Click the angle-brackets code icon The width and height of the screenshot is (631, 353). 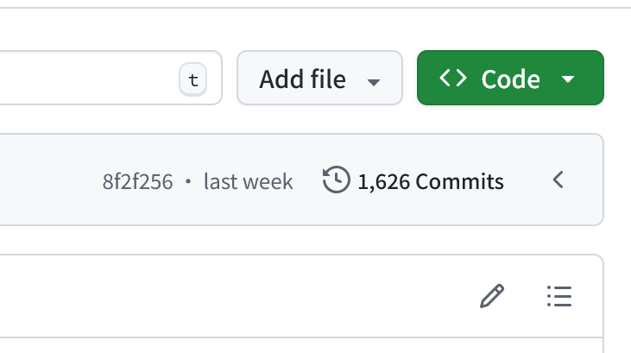(x=453, y=78)
